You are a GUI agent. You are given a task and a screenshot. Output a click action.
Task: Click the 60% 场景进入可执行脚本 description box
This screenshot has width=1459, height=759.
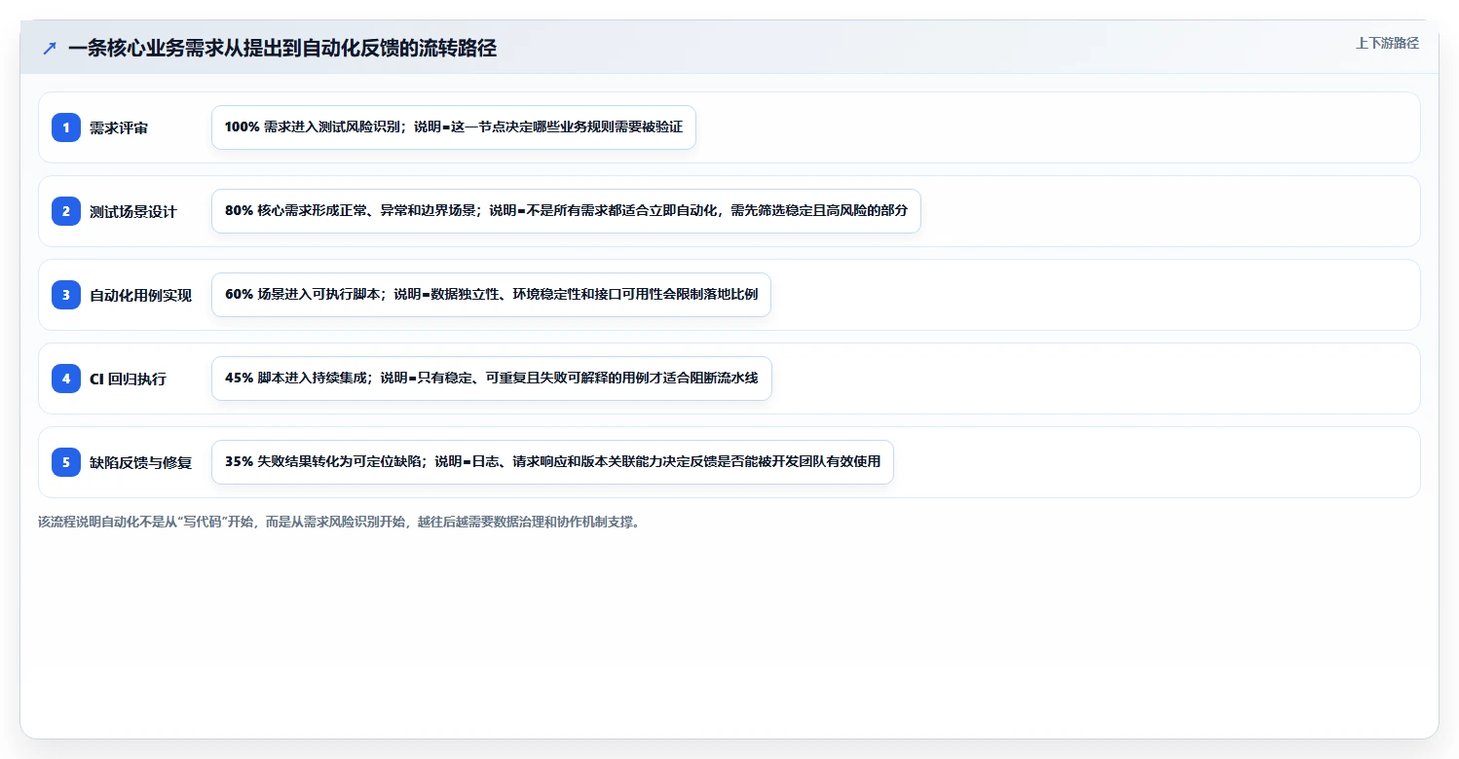point(491,295)
